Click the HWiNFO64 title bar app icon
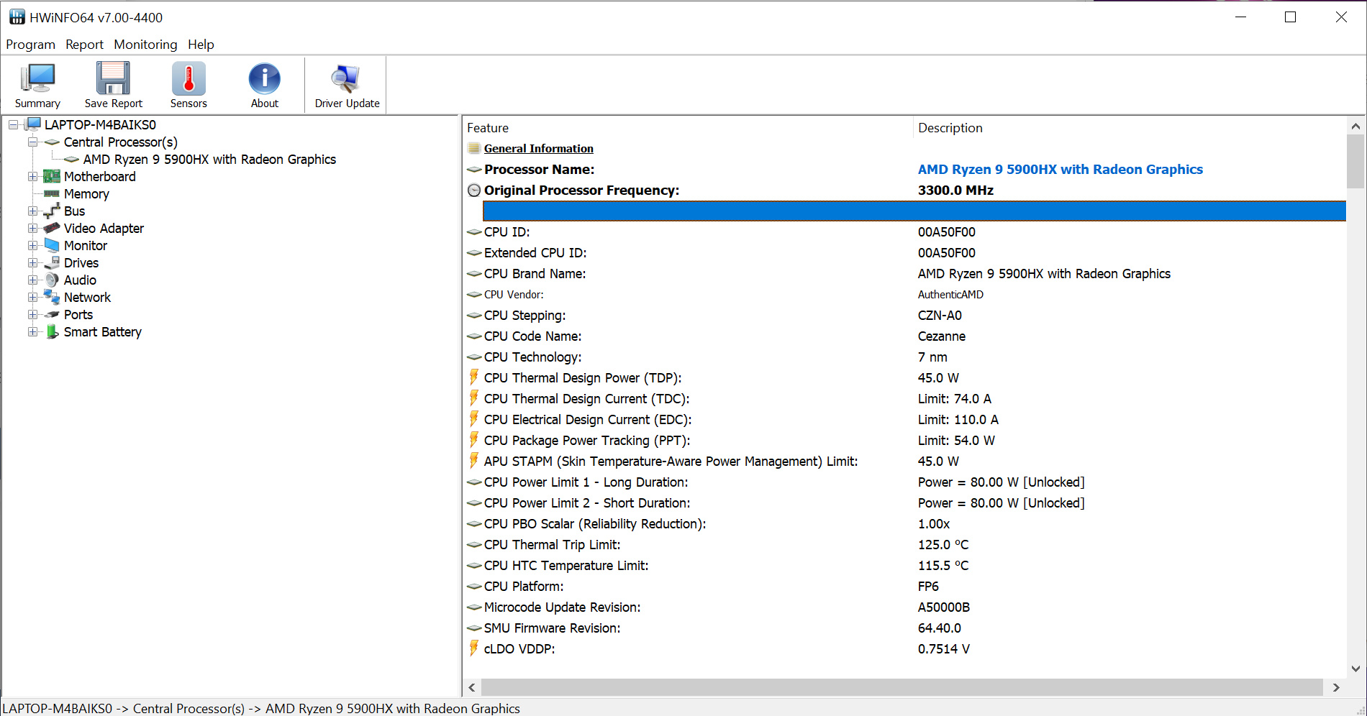Screen dimensions: 1367x716 (x=17, y=17)
